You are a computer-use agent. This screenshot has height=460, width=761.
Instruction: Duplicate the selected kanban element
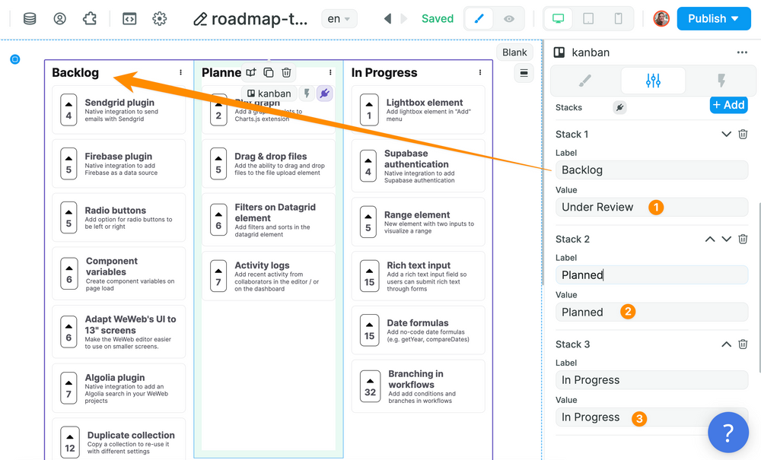point(269,72)
